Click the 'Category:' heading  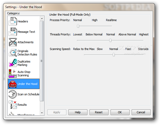point(14,13)
